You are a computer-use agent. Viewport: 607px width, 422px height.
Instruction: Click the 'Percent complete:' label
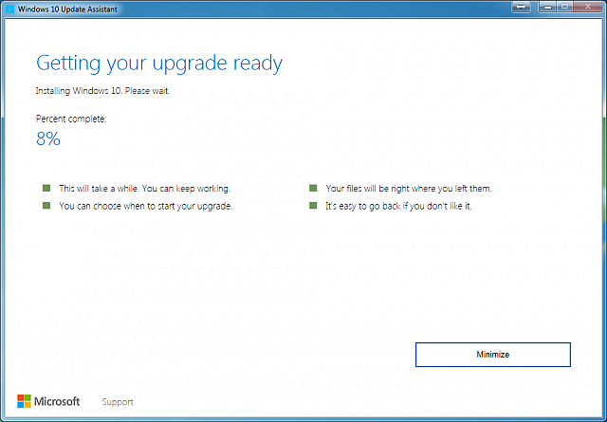pos(71,119)
